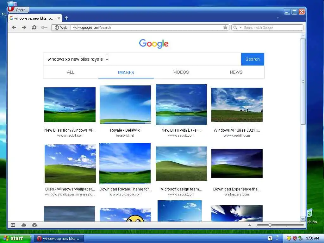Click the 3:38 AM system clock
Image resolution: width=324 pixels, height=243 pixels.
312,239
